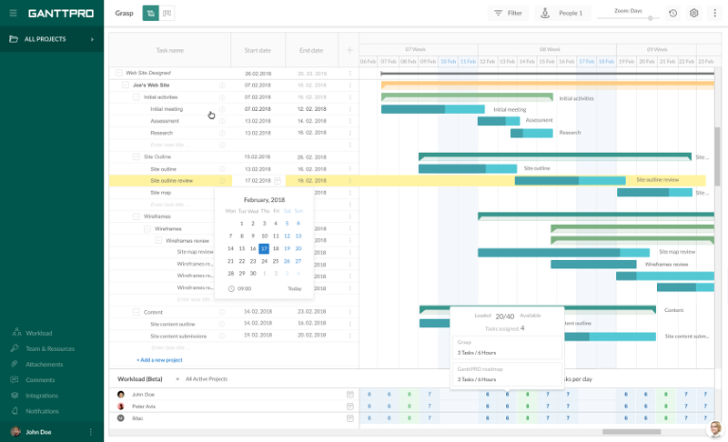Open chat support avatar
Image resolution: width=728 pixels, height=442 pixels.
click(715, 429)
